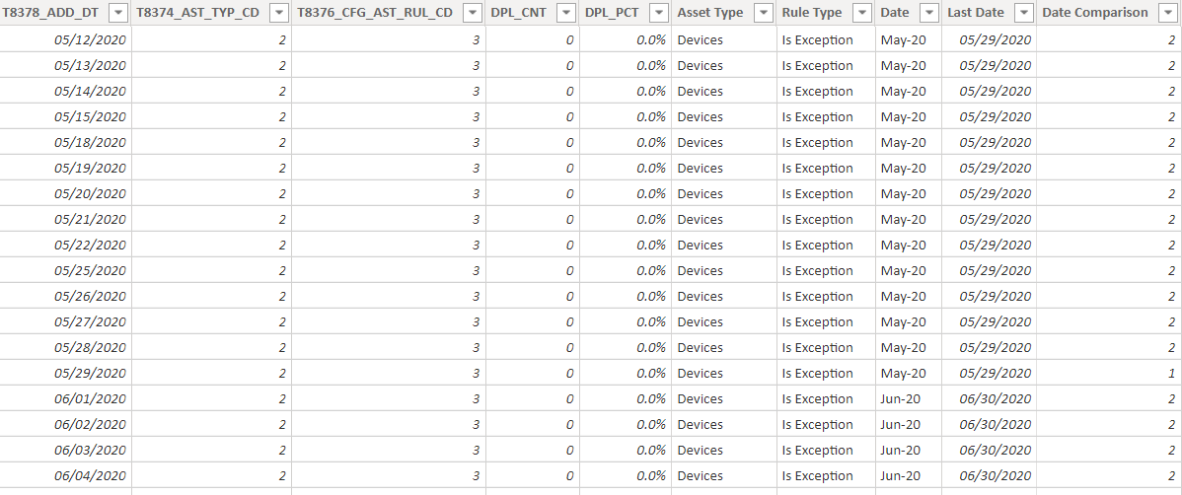Screen dimensions: 1182x495
Task: Select the first 06/30/2020 Last Date cell
Action: (989, 398)
